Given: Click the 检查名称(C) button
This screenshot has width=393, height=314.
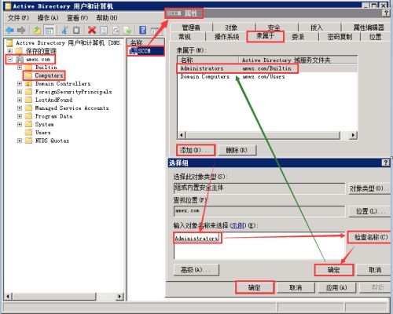Looking at the screenshot, I should coord(369,237).
